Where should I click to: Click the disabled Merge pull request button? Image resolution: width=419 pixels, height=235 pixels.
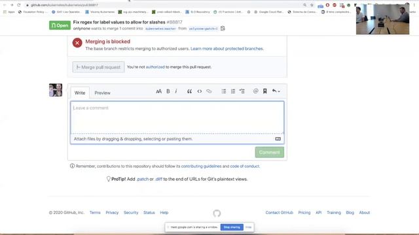(98, 67)
